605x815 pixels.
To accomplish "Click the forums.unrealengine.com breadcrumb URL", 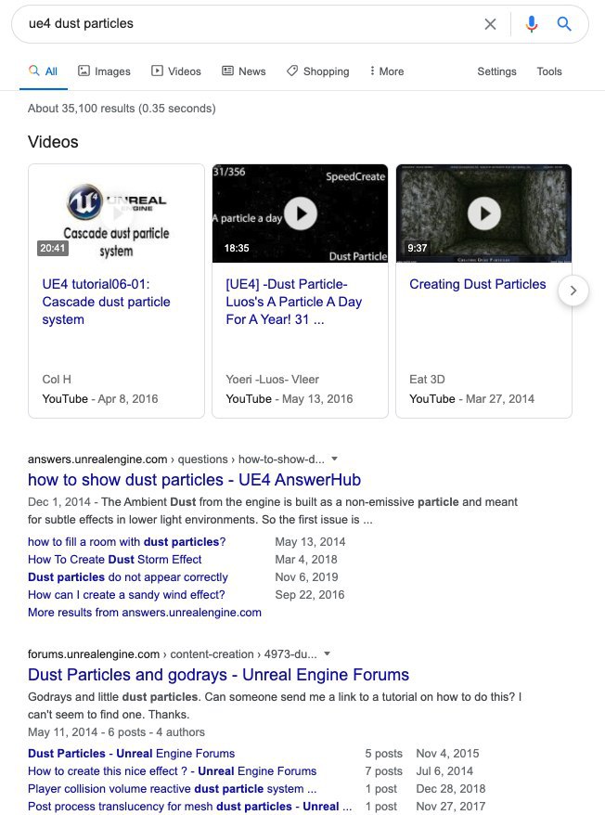I will pos(172,653).
